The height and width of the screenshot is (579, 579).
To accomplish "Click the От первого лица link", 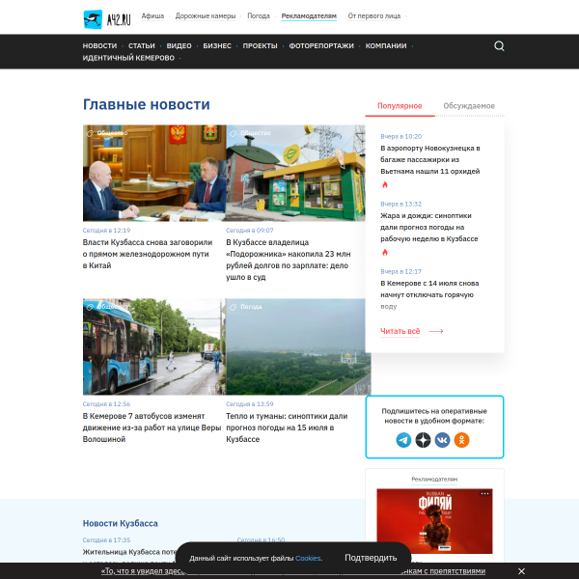I will (374, 15).
